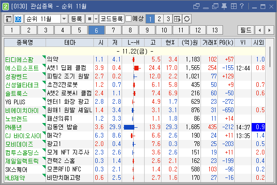Select stock 모비데이즈
This screenshot has height=185, width=277.
click(x=19, y=144)
